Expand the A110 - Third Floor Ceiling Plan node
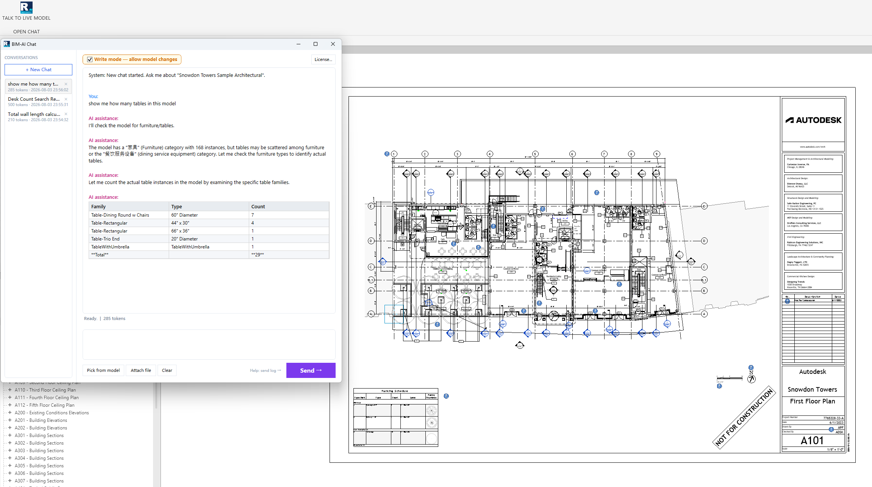 coord(10,390)
